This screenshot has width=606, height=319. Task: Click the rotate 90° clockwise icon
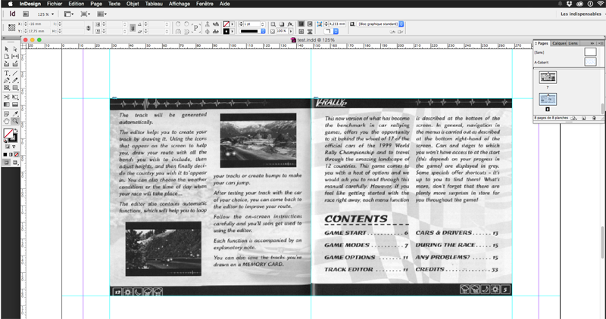178,24
